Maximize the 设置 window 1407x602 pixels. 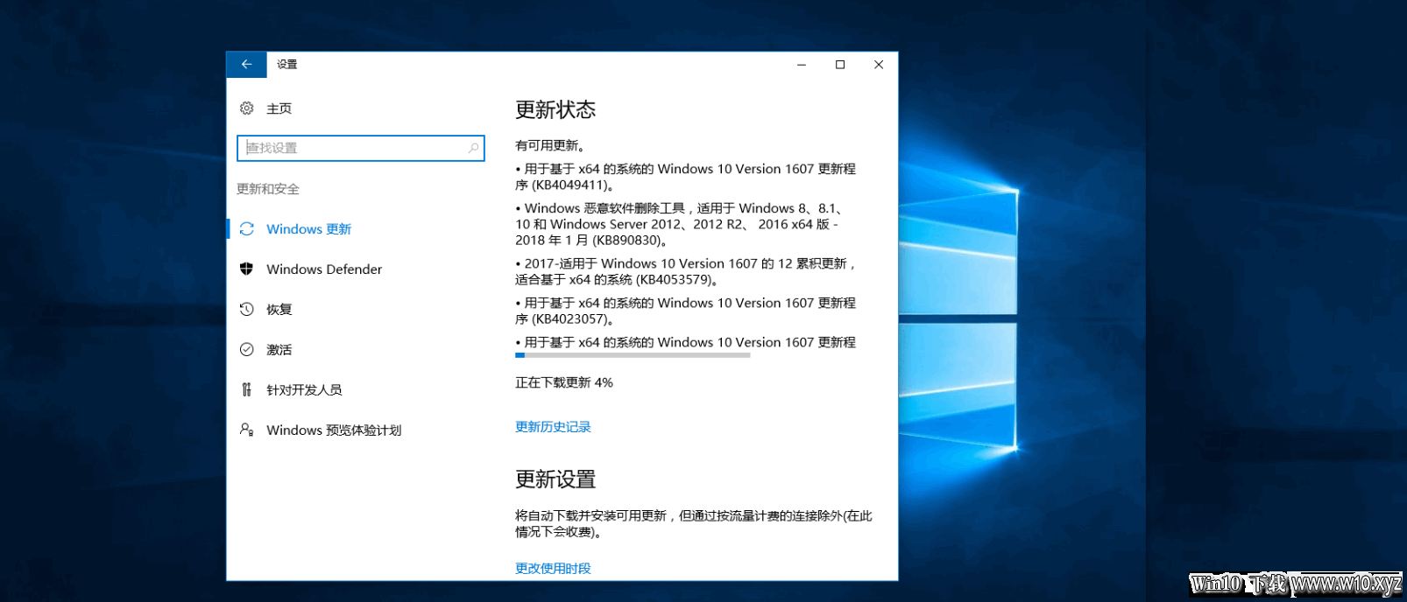pos(840,64)
